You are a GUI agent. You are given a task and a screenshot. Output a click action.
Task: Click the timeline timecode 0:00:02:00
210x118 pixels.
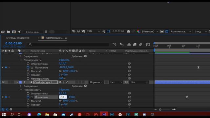tap(13, 43)
